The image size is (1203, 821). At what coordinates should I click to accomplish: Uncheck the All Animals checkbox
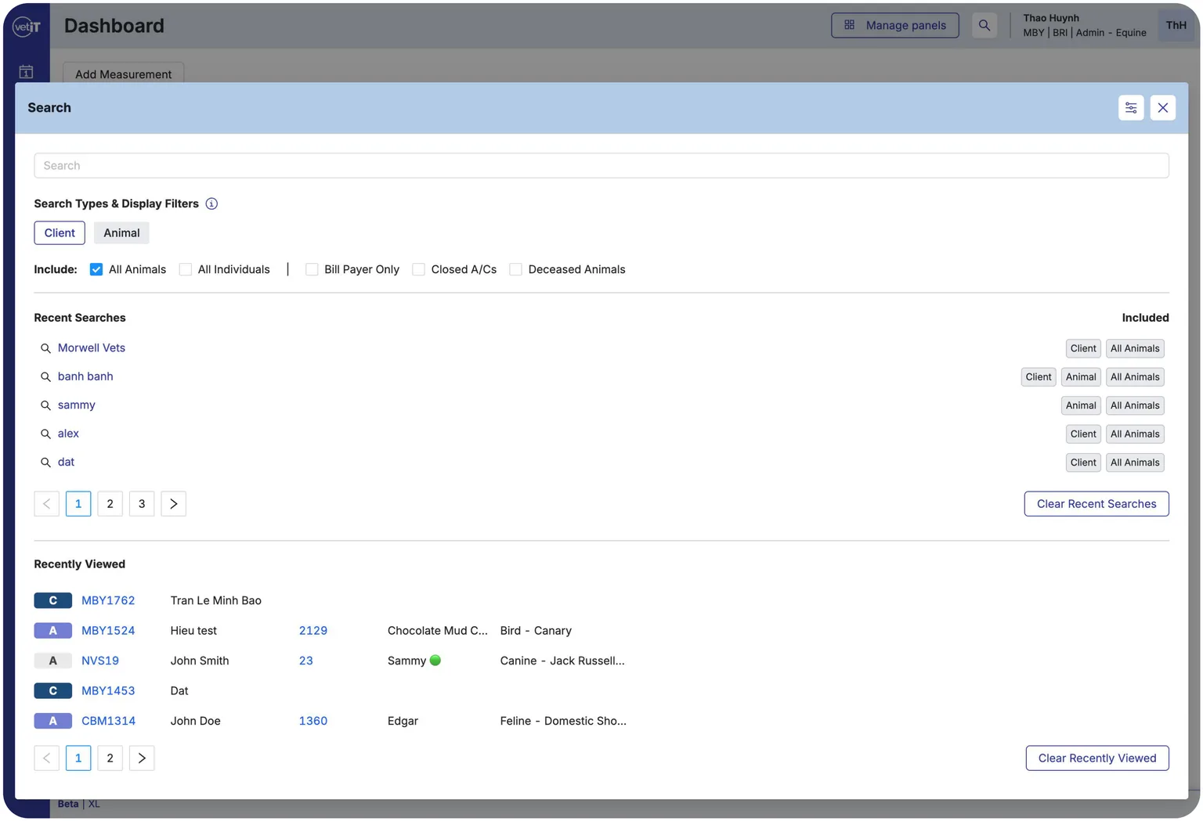tap(96, 269)
